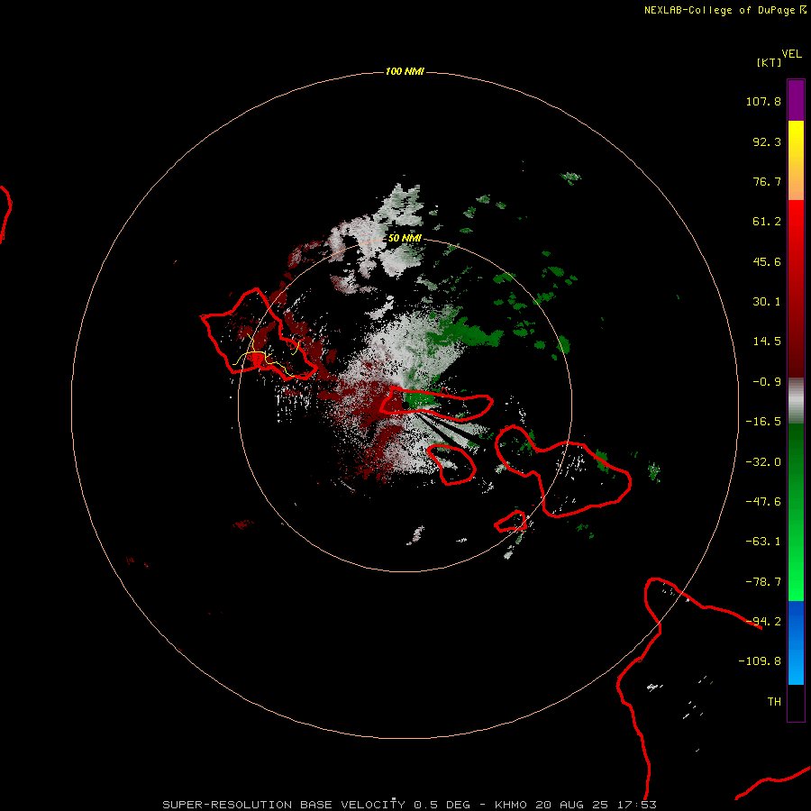Click the 100 NMI range ring label
The image size is (811, 811).
(405, 71)
